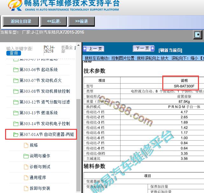204x193 pixels.
Task: Click the page icon beside 通用程序
Action: click(26, 177)
